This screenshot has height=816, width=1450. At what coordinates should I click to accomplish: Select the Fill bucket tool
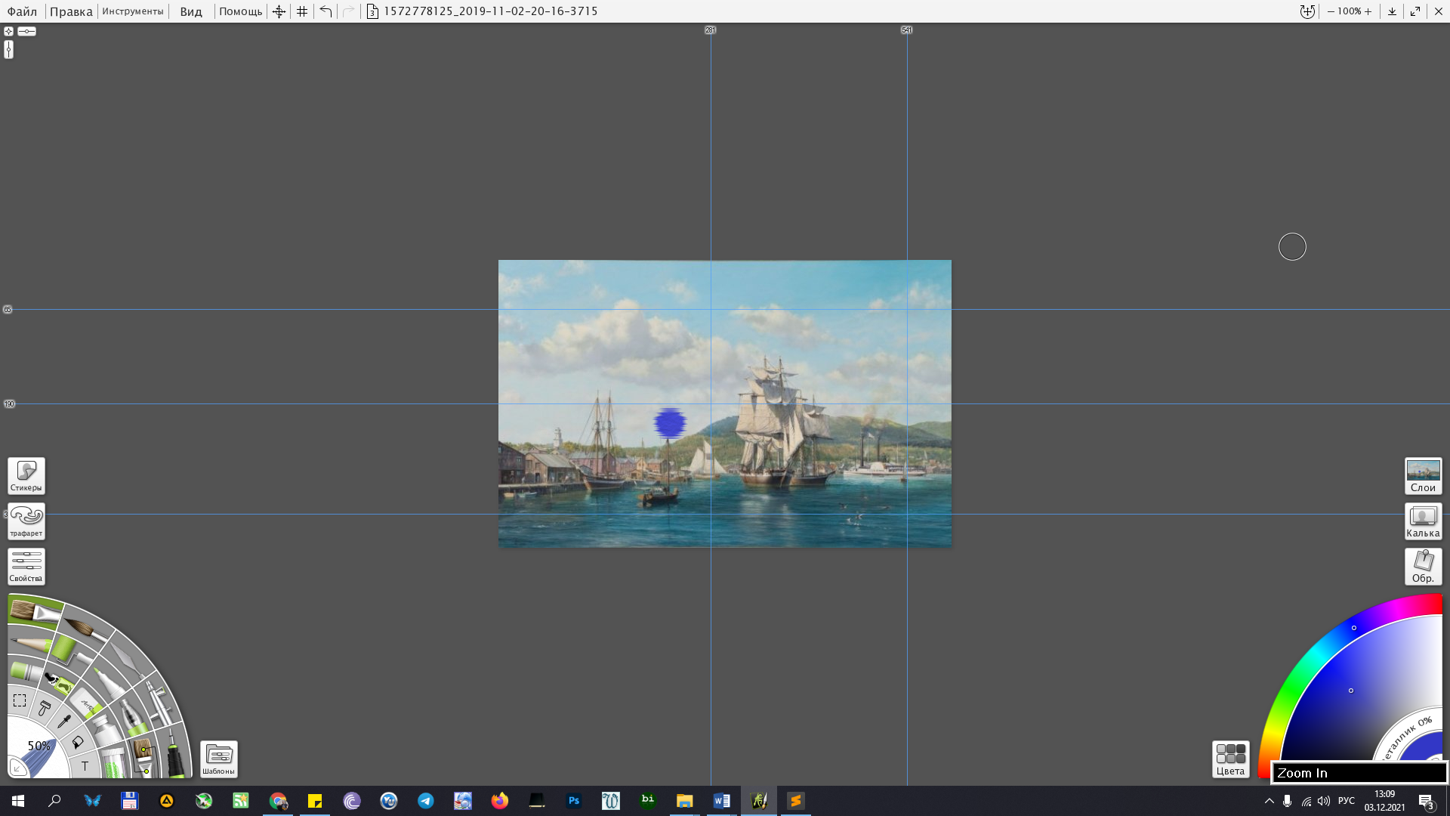point(78,743)
